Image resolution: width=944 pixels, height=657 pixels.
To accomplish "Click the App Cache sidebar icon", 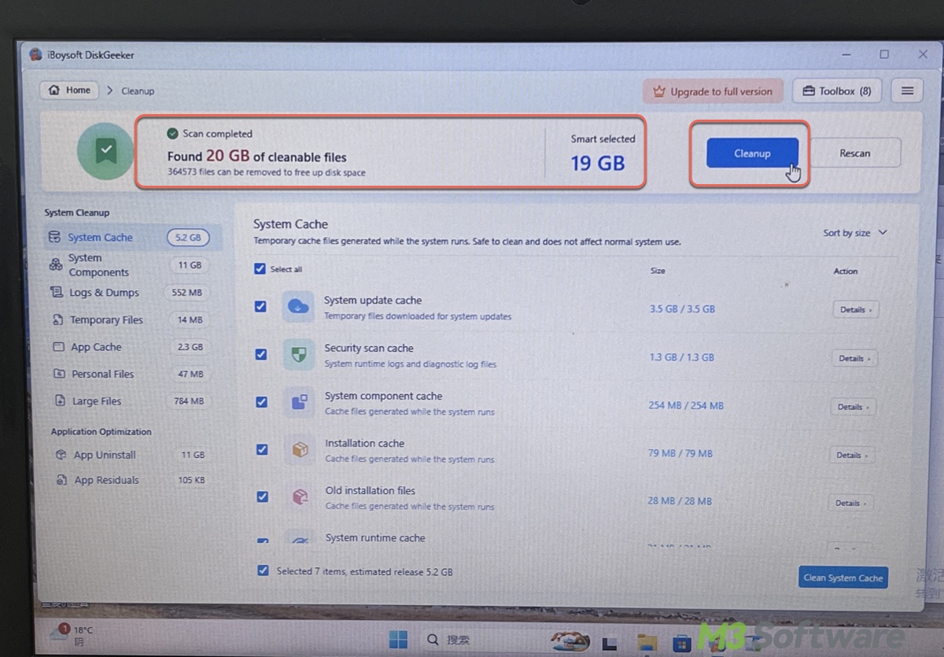I will point(58,347).
